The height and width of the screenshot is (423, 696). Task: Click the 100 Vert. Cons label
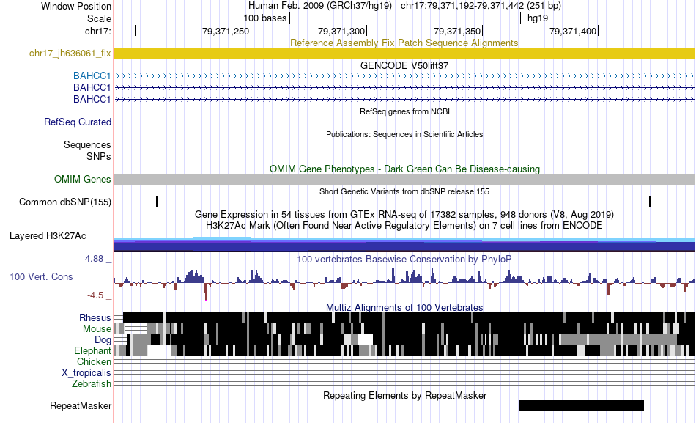pyautogui.click(x=41, y=277)
